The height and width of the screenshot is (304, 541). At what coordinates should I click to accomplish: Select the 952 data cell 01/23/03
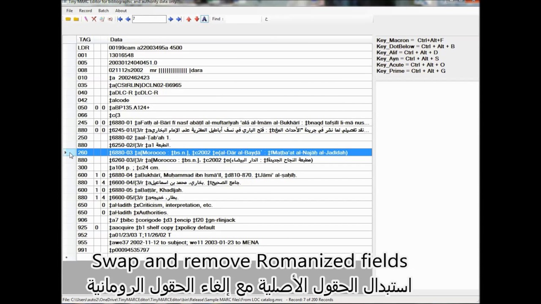(x=240, y=235)
